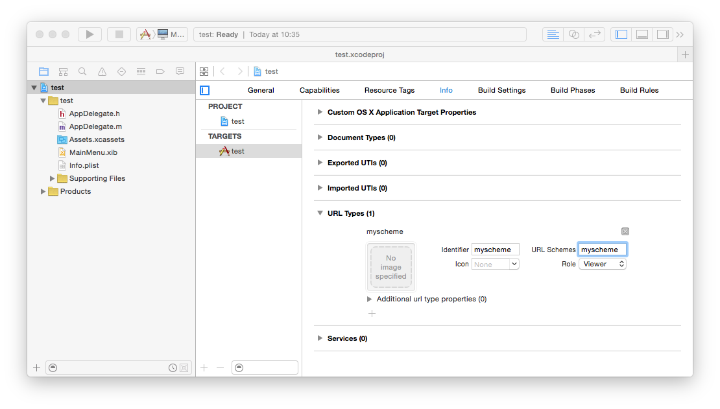Image resolution: width=720 pixels, height=409 pixels.
Task: Open toolbar overflow chevrons
Action: click(680, 34)
